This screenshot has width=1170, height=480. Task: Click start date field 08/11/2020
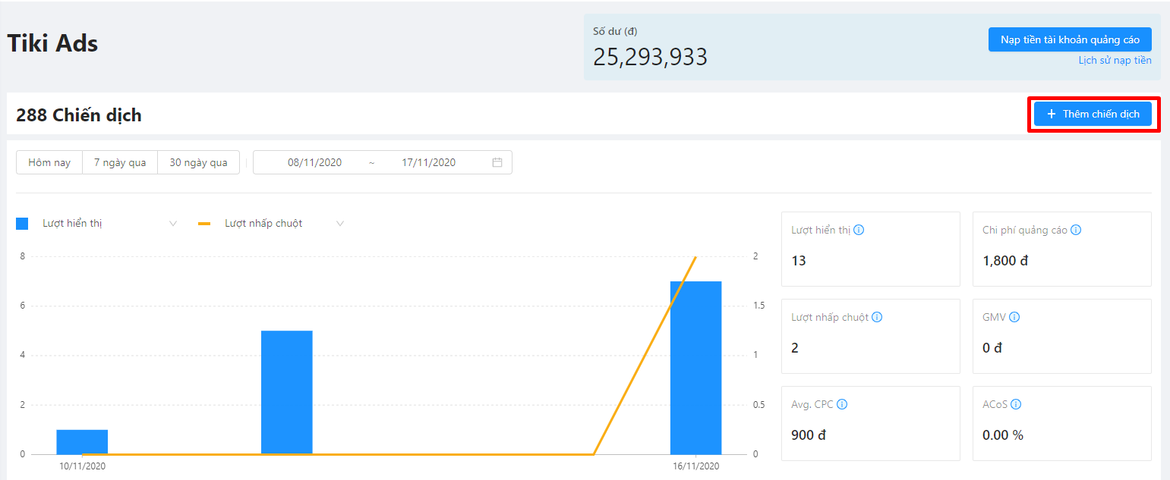[314, 162]
